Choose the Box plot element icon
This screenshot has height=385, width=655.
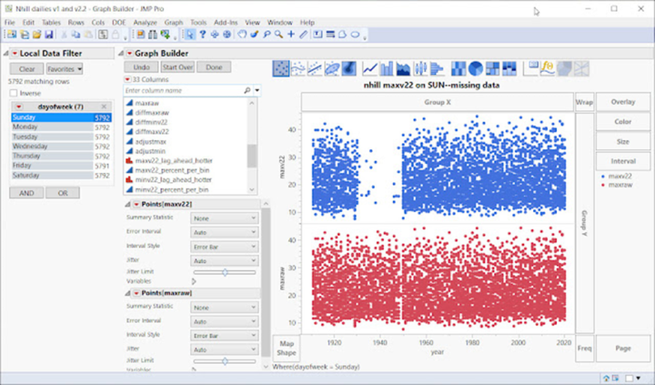(420, 68)
